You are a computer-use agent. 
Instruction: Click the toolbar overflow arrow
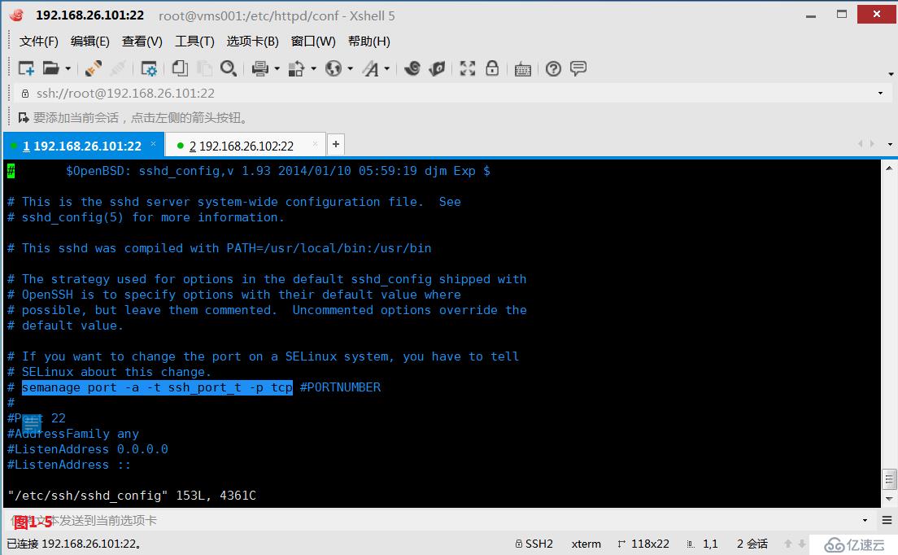891,74
